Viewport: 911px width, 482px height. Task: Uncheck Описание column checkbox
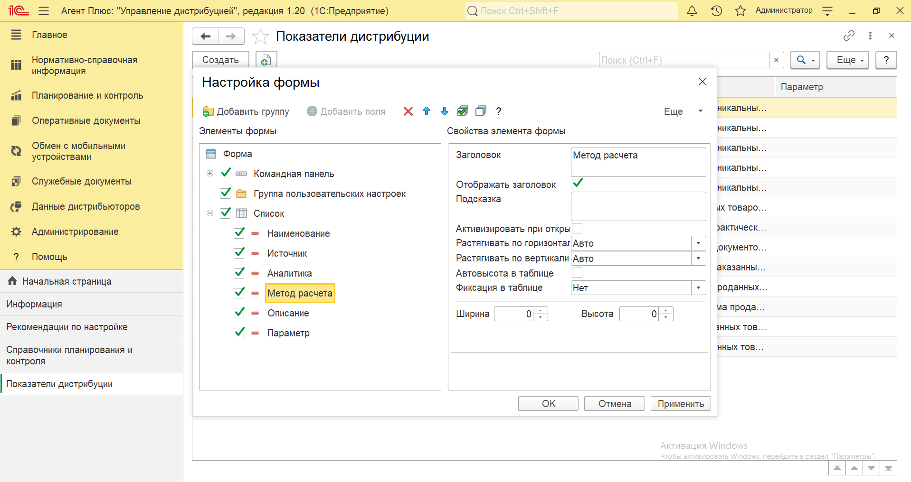tap(239, 313)
